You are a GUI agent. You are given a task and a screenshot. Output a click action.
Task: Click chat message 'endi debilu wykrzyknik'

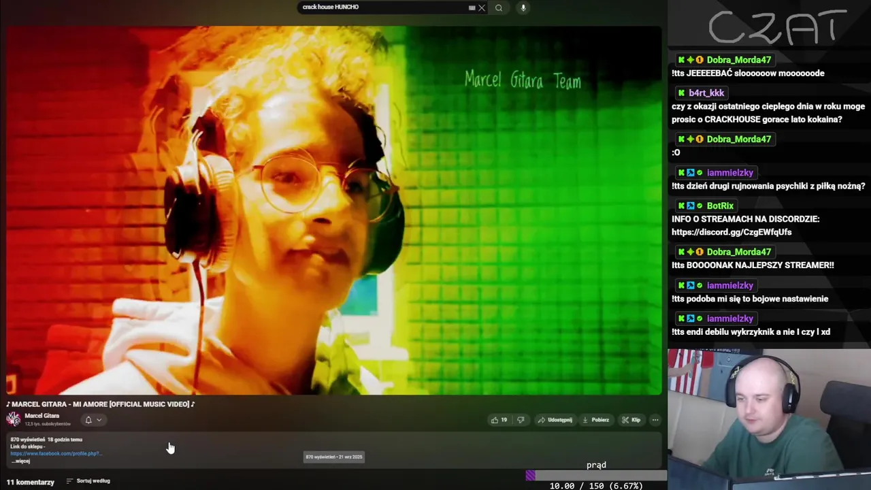click(x=751, y=332)
